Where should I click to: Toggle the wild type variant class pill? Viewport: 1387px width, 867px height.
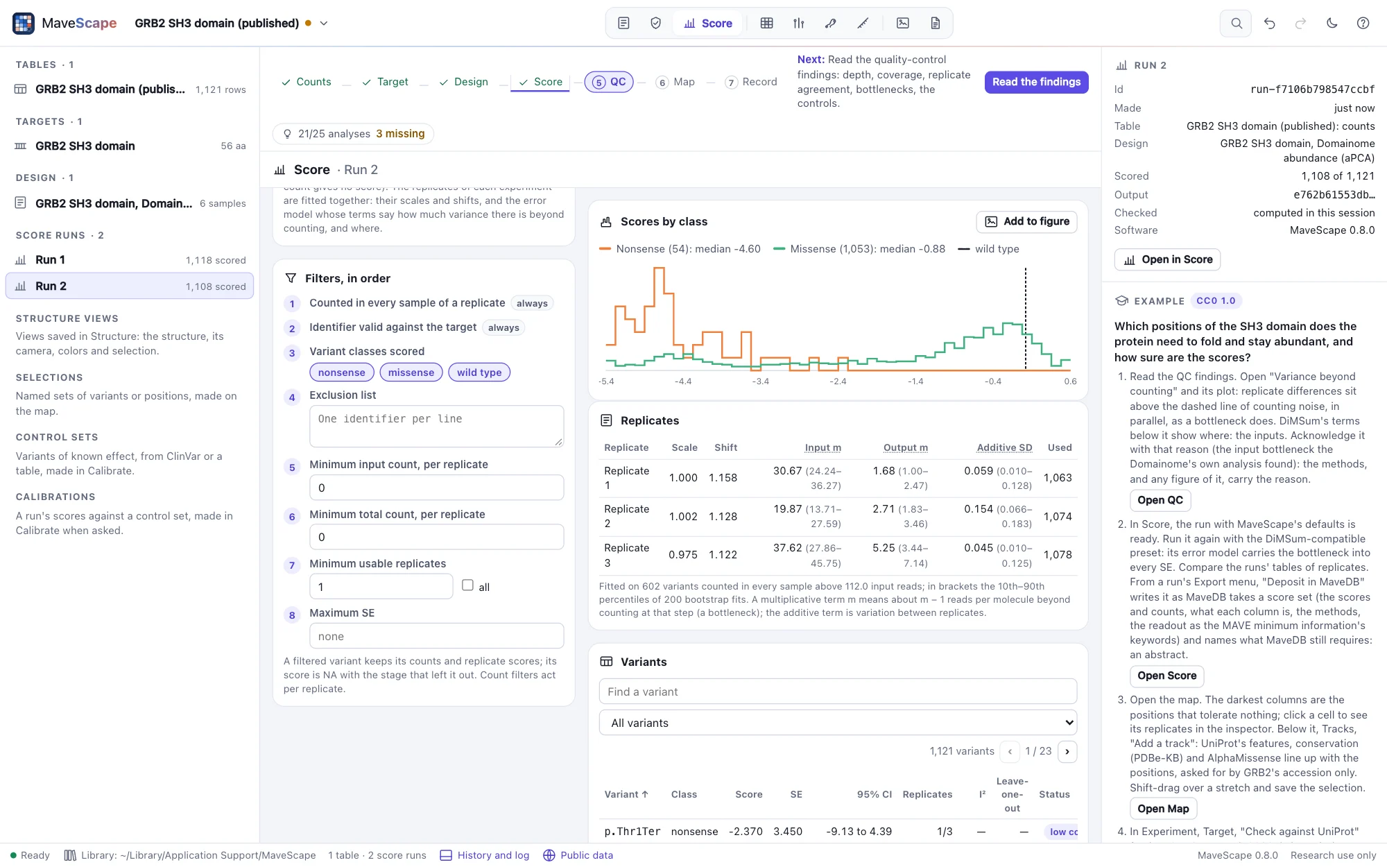tap(479, 372)
